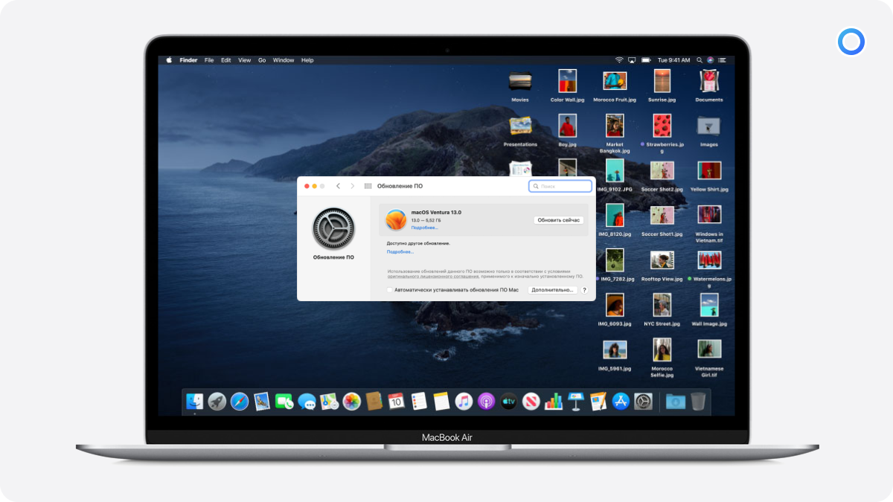The width and height of the screenshot is (893, 502).
Task: Open the View menu in menu bar
Action: click(245, 60)
